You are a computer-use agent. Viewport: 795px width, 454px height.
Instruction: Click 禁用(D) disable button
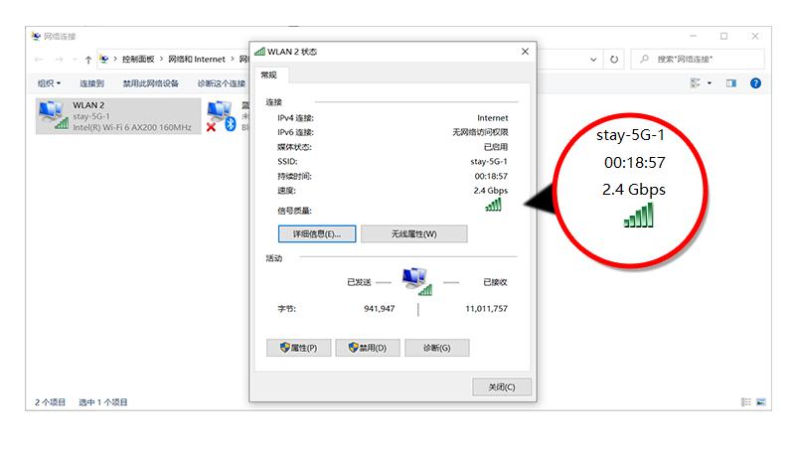[x=368, y=348]
